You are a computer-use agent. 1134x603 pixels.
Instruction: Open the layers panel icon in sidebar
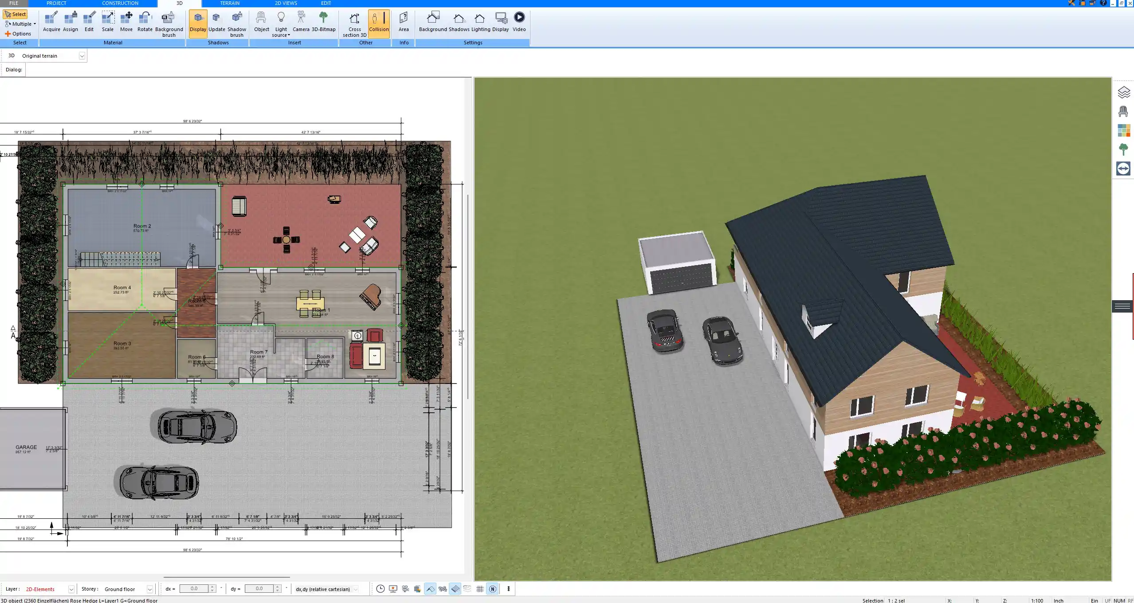tap(1123, 92)
